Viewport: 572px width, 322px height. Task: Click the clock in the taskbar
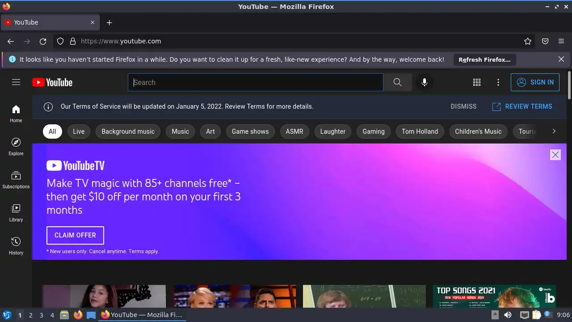[x=564, y=315]
